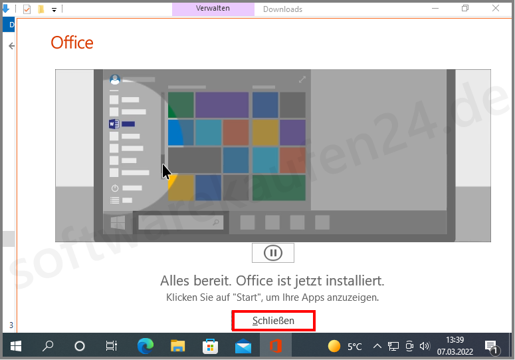The height and width of the screenshot is (360, 515).
Task: Pause the Office intro animation
Action: point(273,253)
